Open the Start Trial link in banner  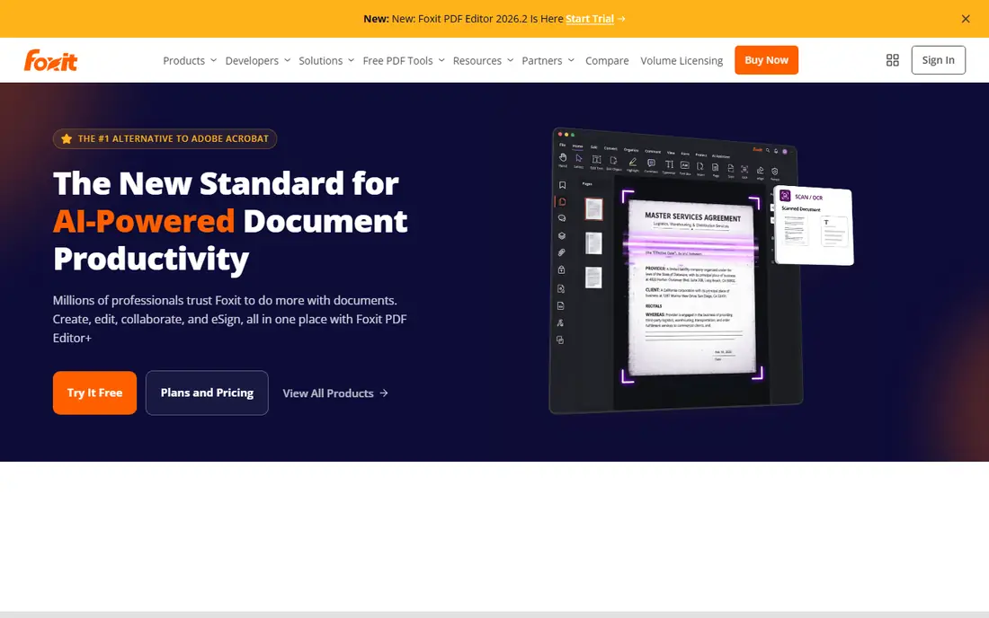(x=589, y=19)
